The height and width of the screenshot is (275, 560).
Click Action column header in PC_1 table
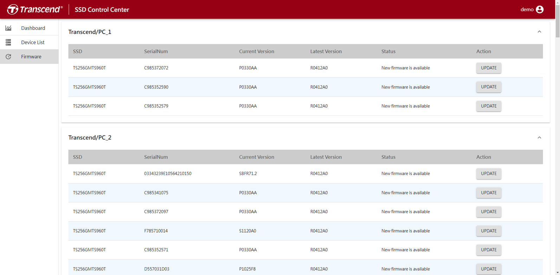484,51
